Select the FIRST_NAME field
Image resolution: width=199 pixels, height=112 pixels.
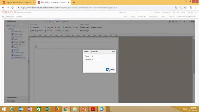pos(17,34)
